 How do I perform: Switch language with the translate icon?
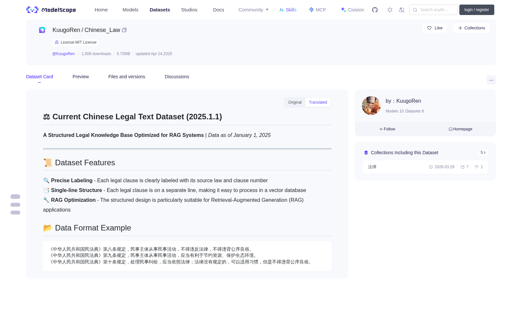[402, 10]
